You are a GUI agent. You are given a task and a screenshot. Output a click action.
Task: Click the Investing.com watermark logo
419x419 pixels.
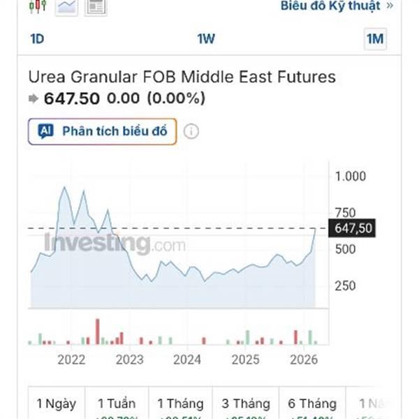pyautogui.click(x=115, y=244)
